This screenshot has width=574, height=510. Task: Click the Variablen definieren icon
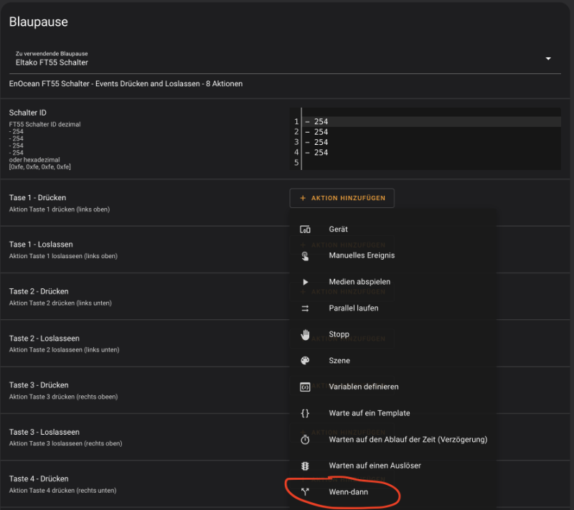pos(305,387)
